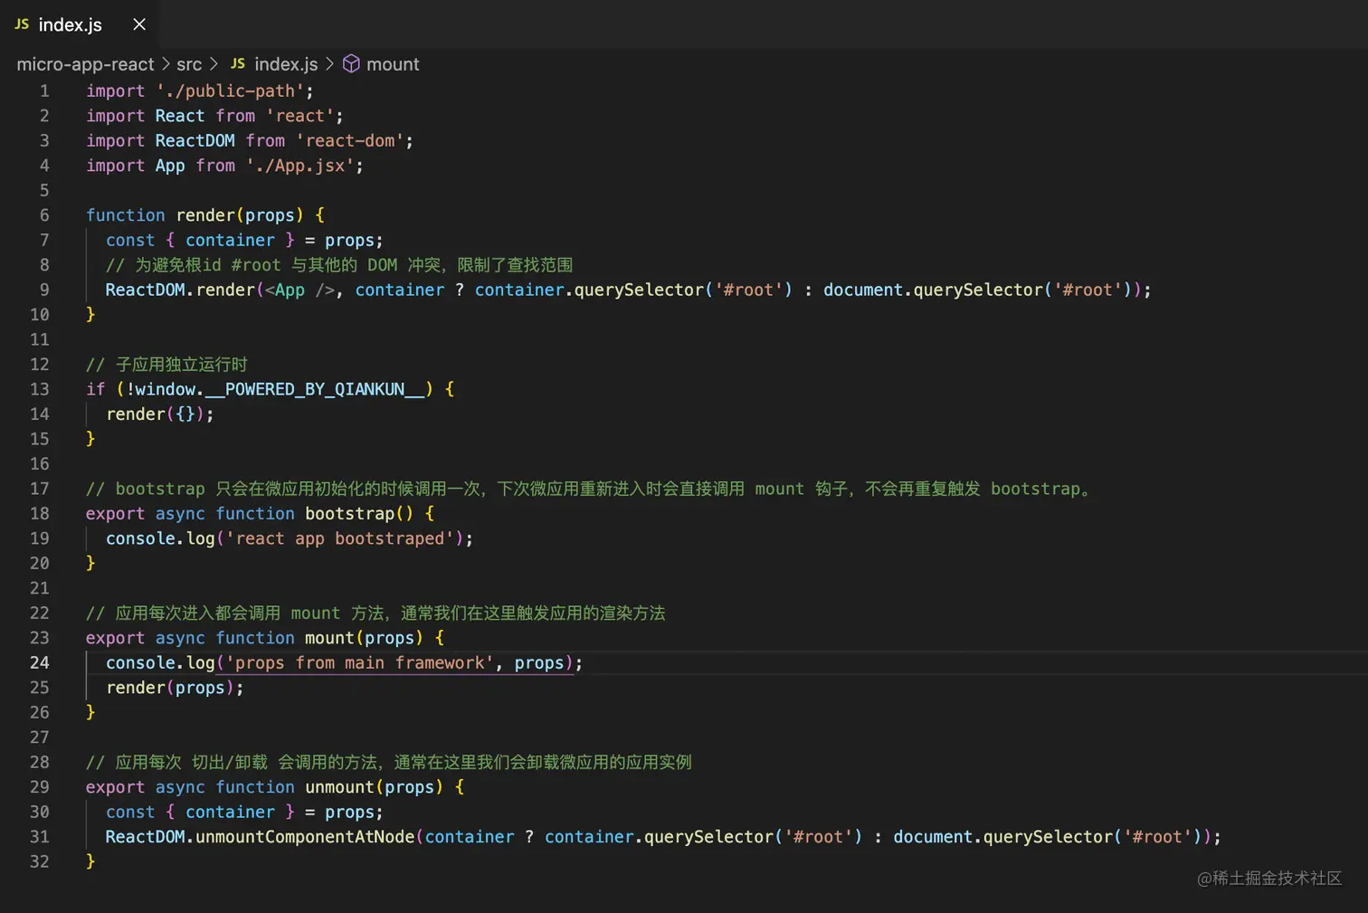Screen dimensions: 1368x913
Task: Click line number 1 in the gutter
Action: coord(44,91)
